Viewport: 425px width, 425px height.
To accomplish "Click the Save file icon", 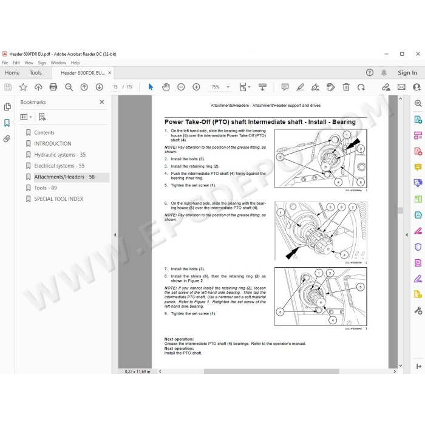I will [x=8, y=87].
